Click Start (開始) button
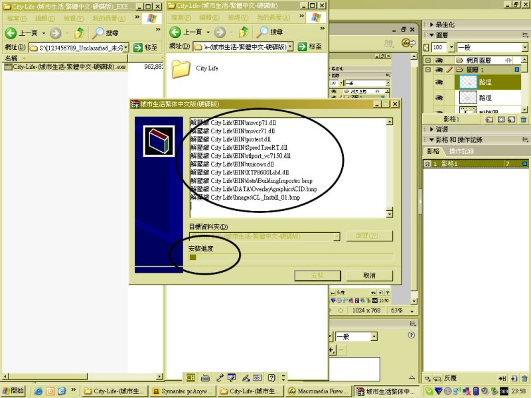The image size is (531, 398). pos(13,391)
